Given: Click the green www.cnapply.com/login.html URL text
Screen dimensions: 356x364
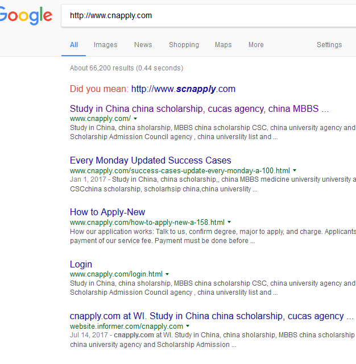Looking at the screenshot, I should pyautogui.click(x=116, y=274).
